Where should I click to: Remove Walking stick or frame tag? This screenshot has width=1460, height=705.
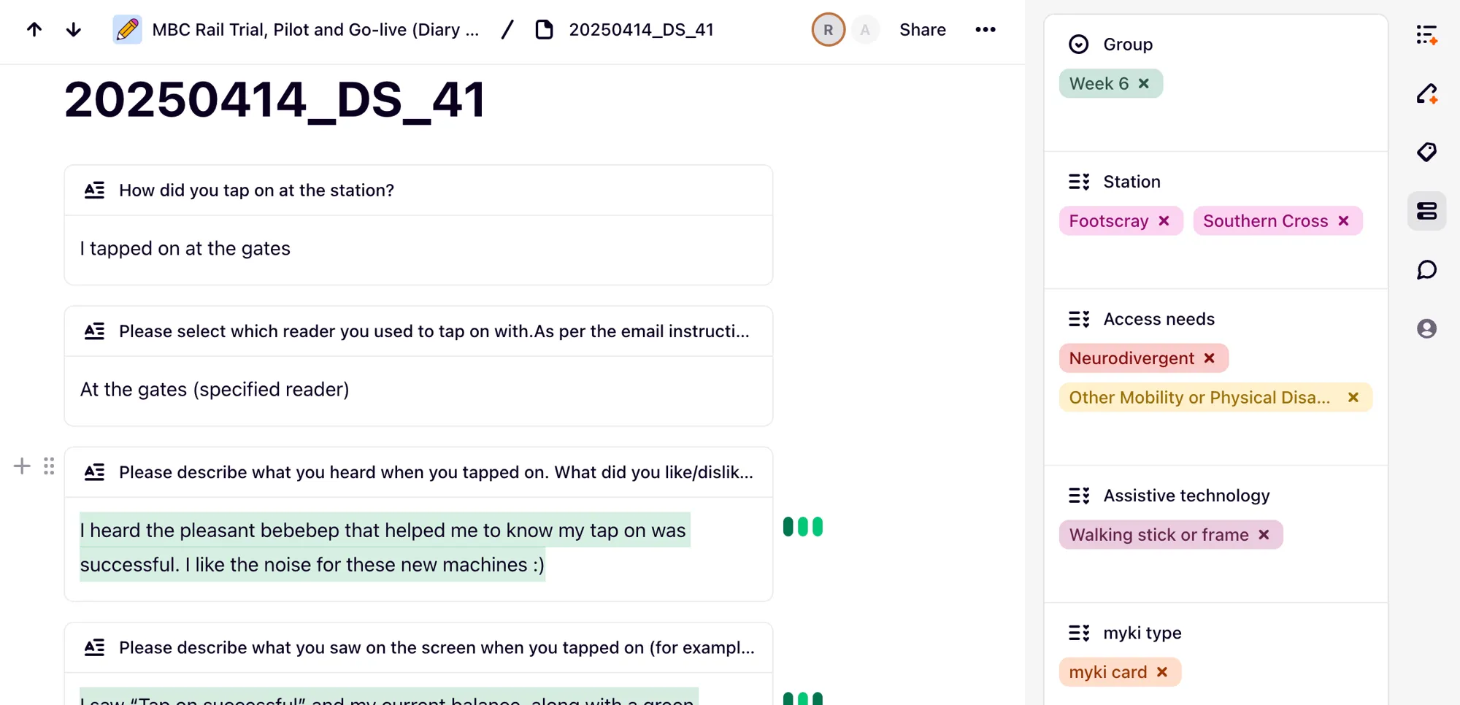tap(1264, 535)
